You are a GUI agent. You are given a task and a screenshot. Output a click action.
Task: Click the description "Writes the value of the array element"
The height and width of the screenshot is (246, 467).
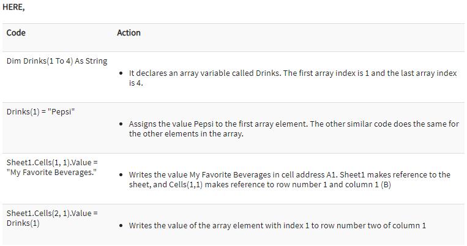click(277, 225)
